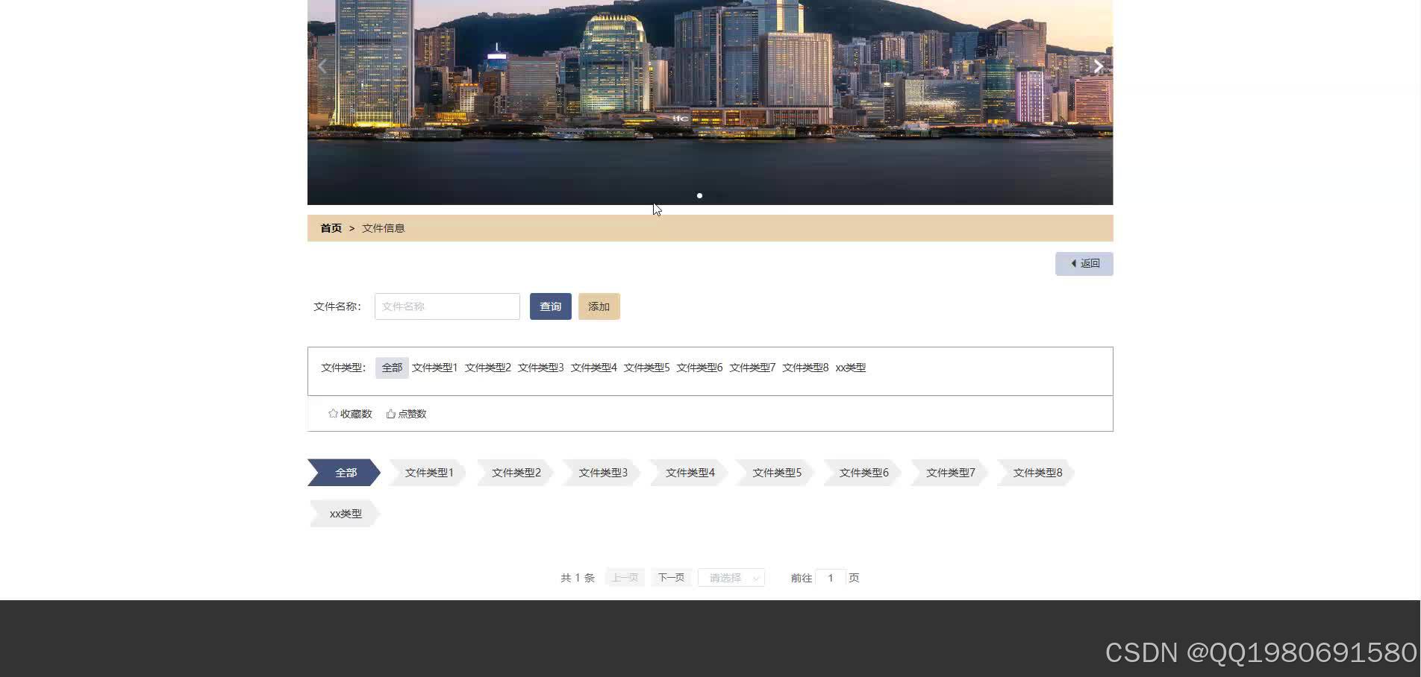Choose the 文件类型5 chevron tag
Image resolution: width=1421 pixels, height=677 pixels.
point(775,472)
